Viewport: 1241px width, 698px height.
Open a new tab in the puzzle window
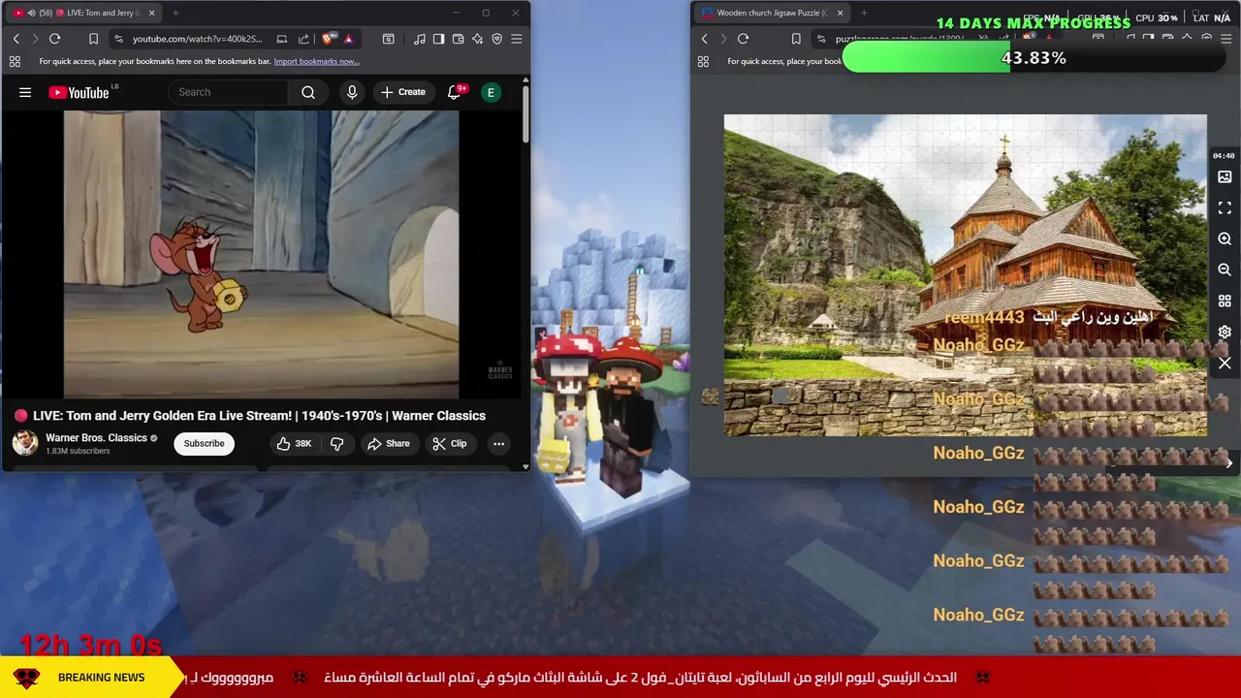tap(864, 13)
